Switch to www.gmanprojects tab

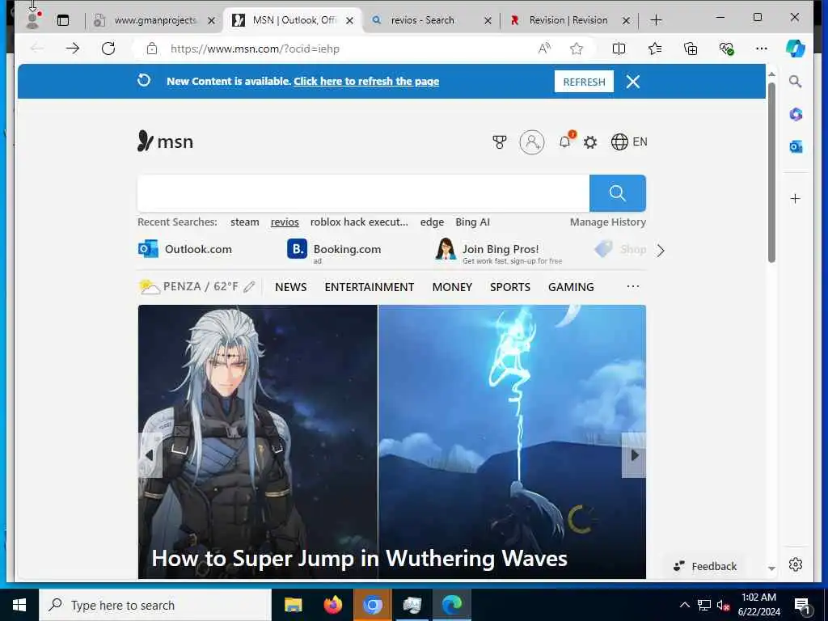pyautogui.click(x=154, y=20)
